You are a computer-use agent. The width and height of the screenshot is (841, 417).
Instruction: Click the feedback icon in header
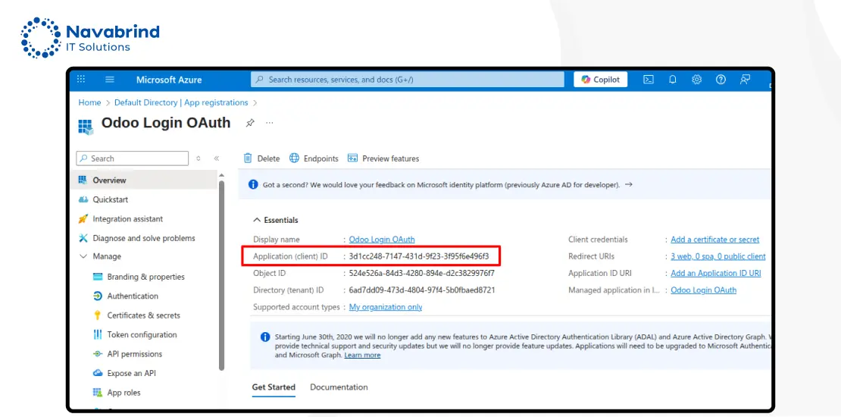[x=746, y=80]
